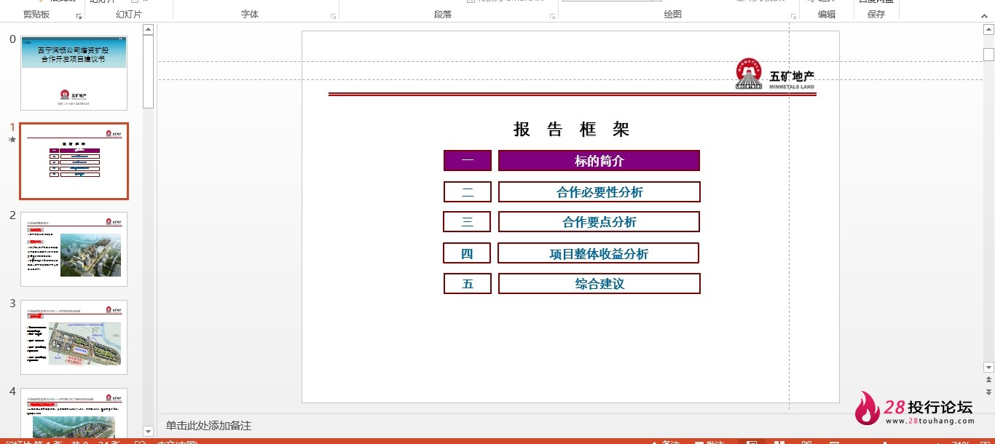
Task: Click the 综合建议 box
Action: (599, 284)
